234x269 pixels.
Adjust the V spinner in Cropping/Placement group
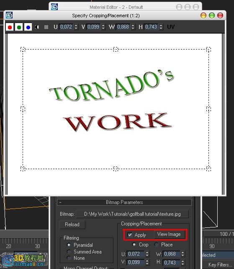pyautogui.click(x=147, y=262)
